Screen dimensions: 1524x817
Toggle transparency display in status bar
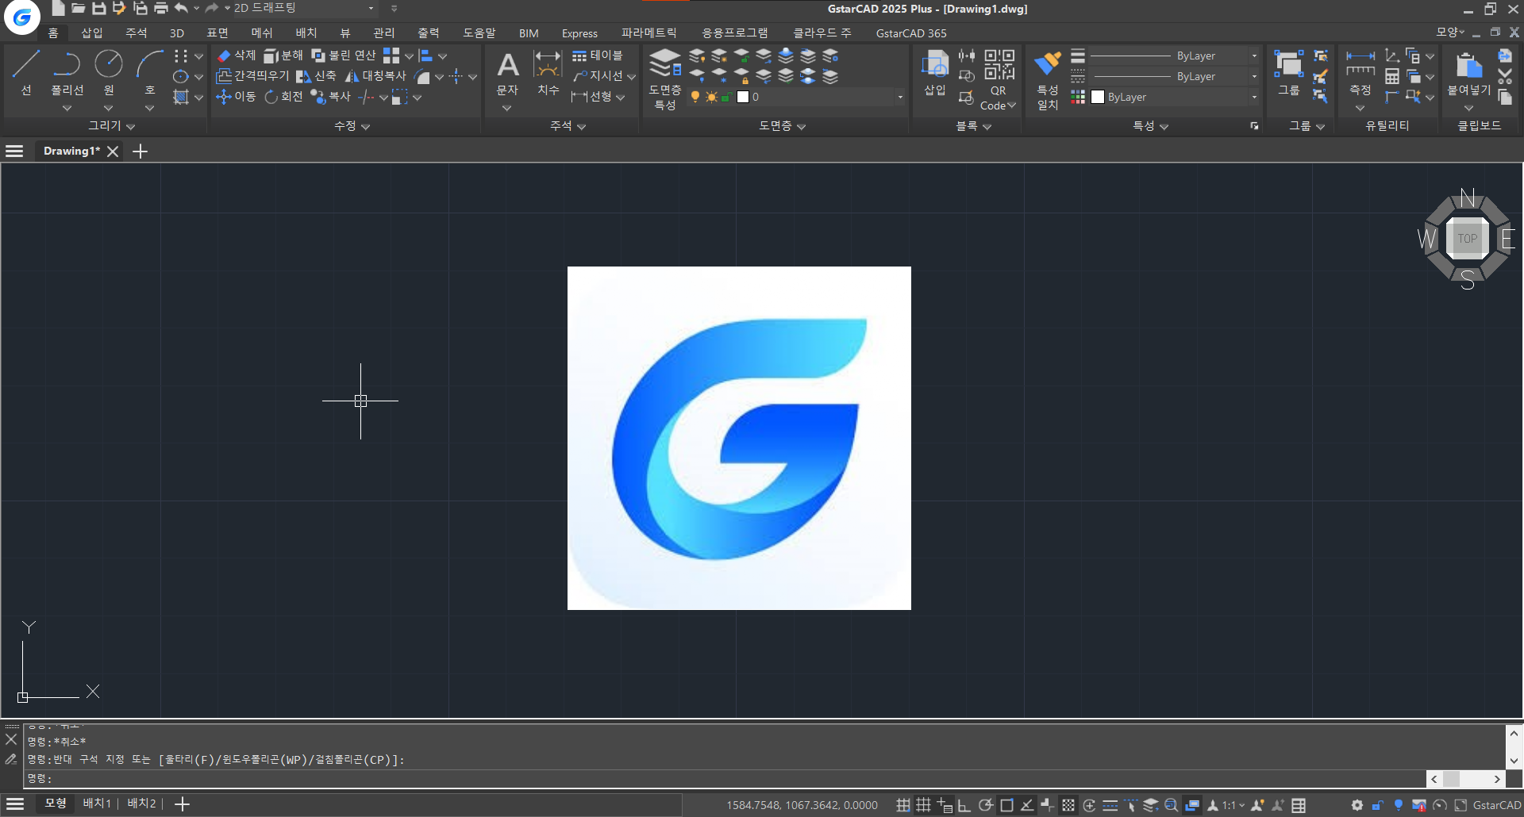[x=1068, y=805]
